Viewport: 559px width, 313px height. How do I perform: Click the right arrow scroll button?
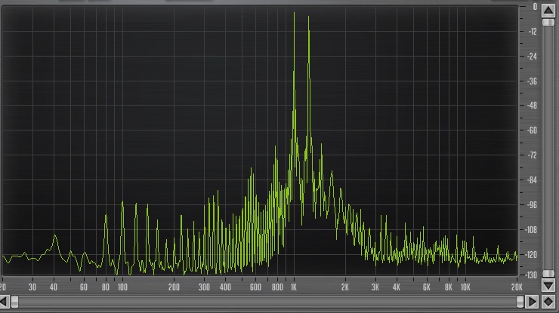click(532, 302)
